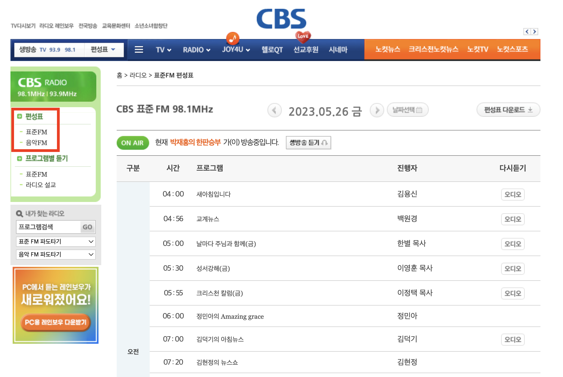Click 편성표 다운로드 button

(508, 110)
